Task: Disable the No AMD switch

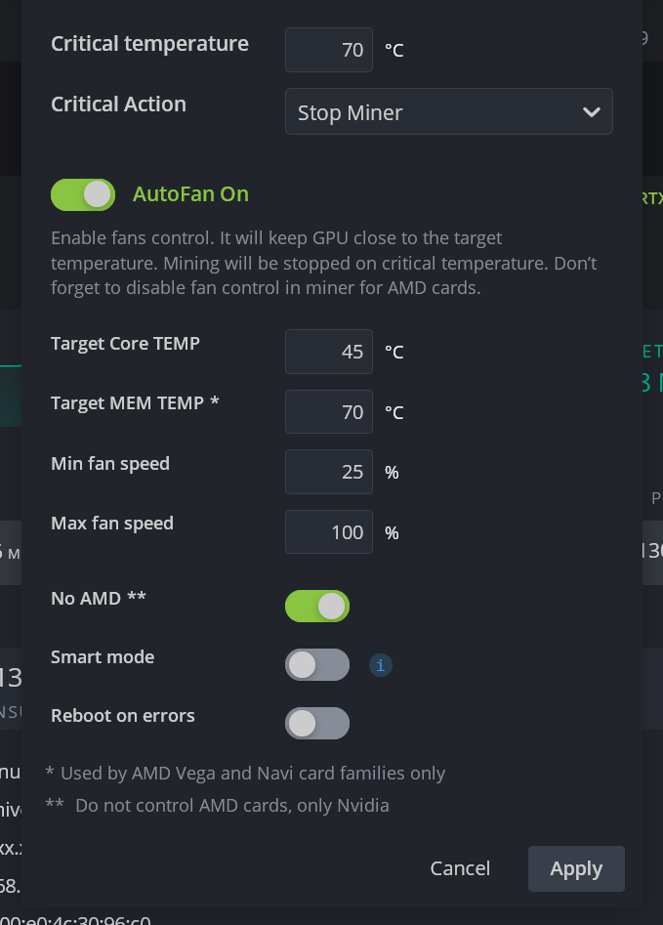Action: [x=317, y=607]
